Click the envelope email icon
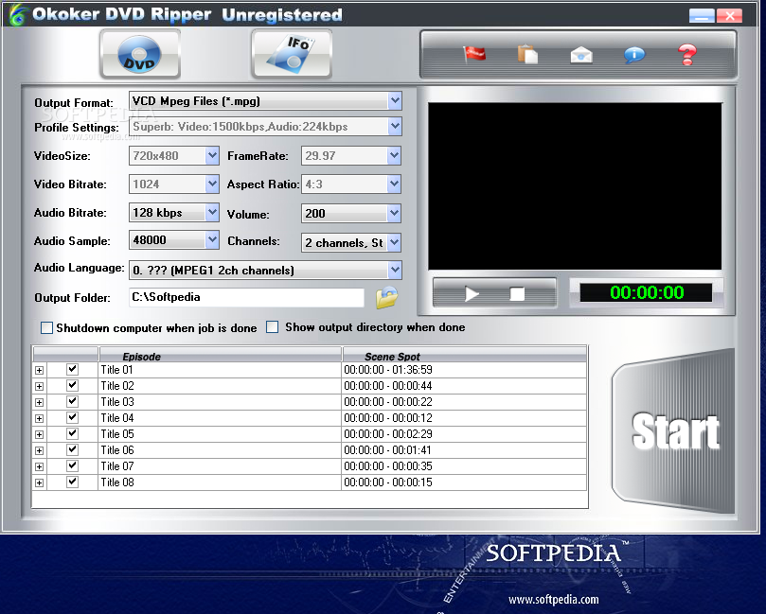The height and width of the screenshot is (614, 766). coord(581,54)
